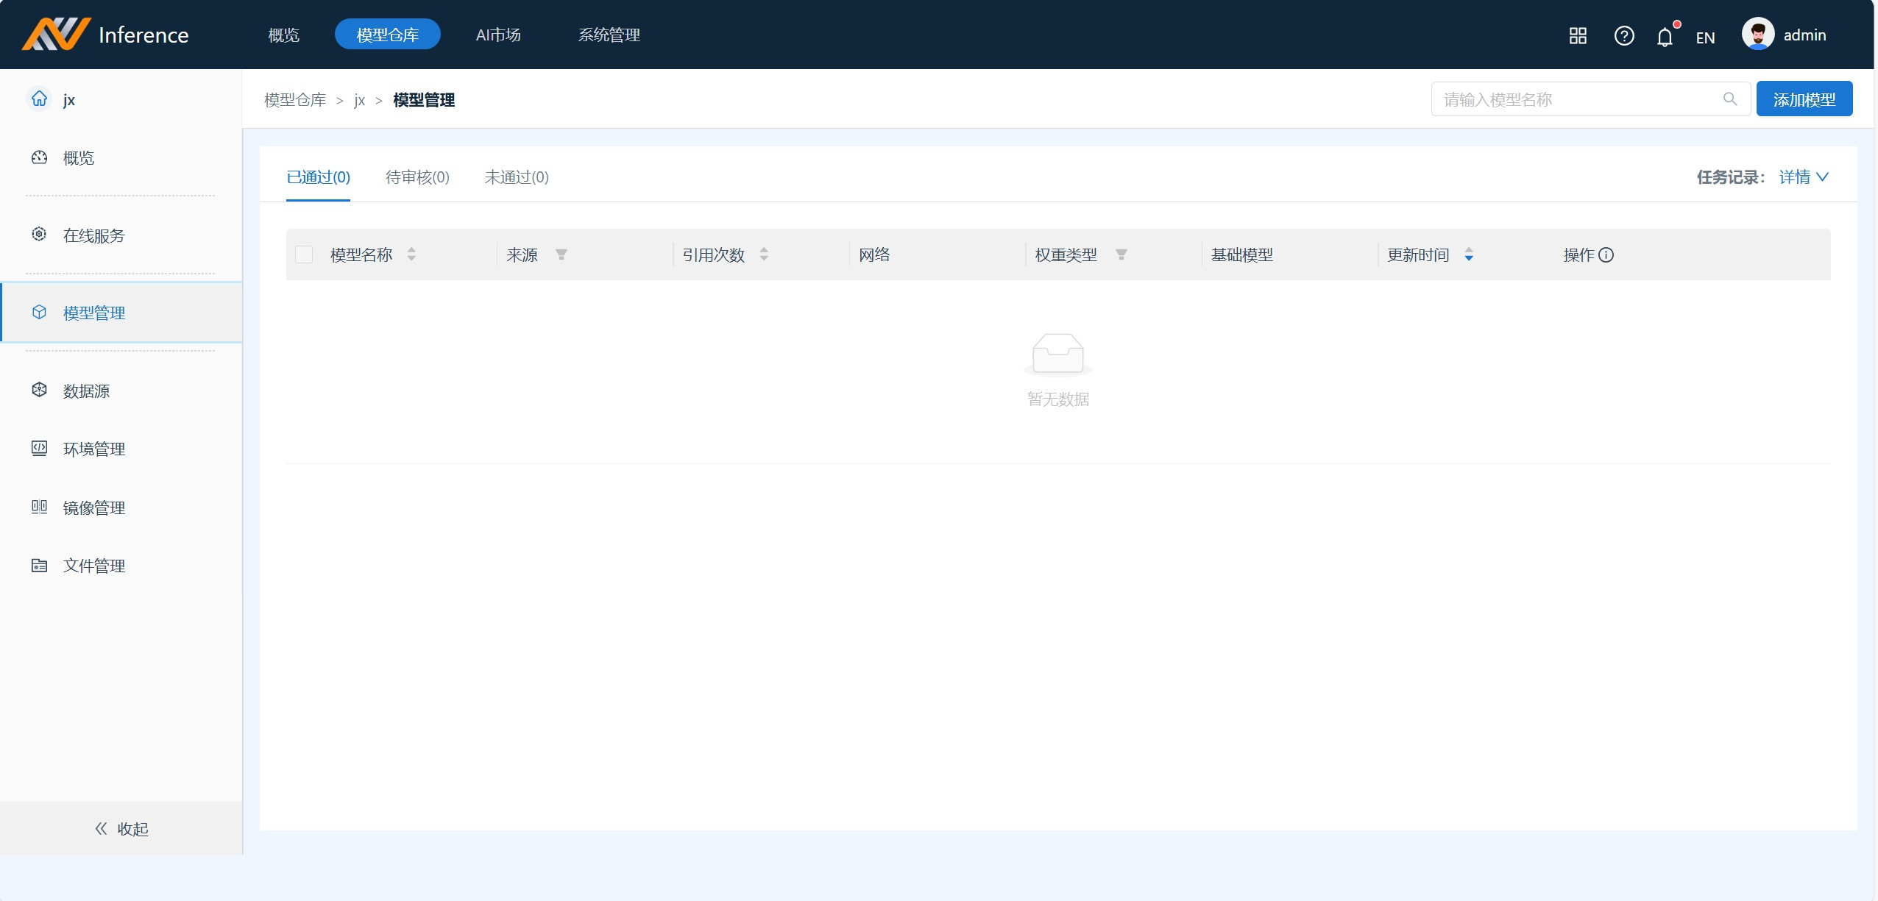The width and height of the screenshot is (1878, 901).
Task: Click the notification bell icon
Action: (1664, 37)
